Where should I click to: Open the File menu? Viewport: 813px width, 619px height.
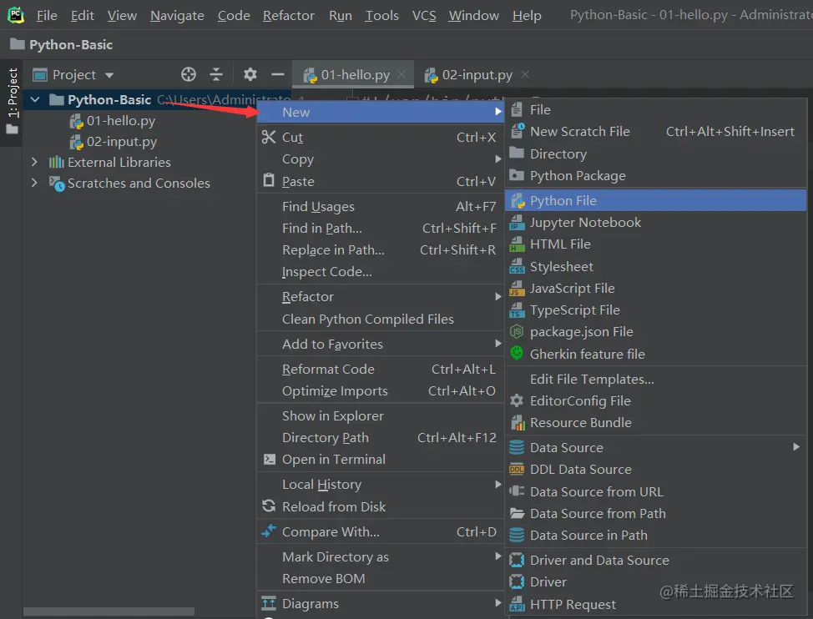point(47,16)
